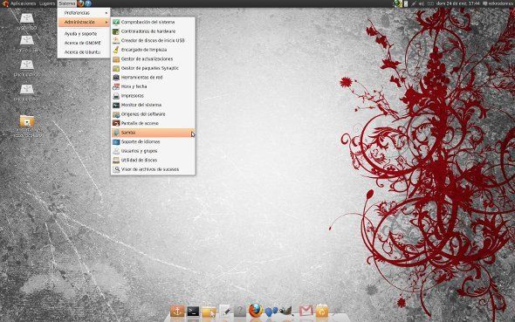Select the highlighted Samba entry

pyautogui.click(x=153, y=133)
